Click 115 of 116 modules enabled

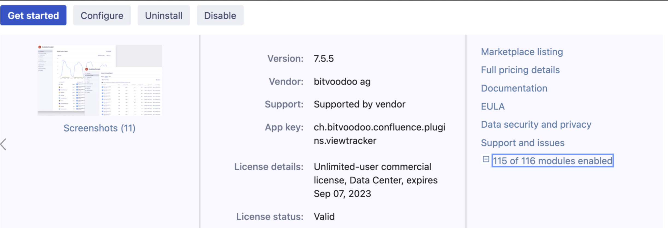[x=552, y=161]
